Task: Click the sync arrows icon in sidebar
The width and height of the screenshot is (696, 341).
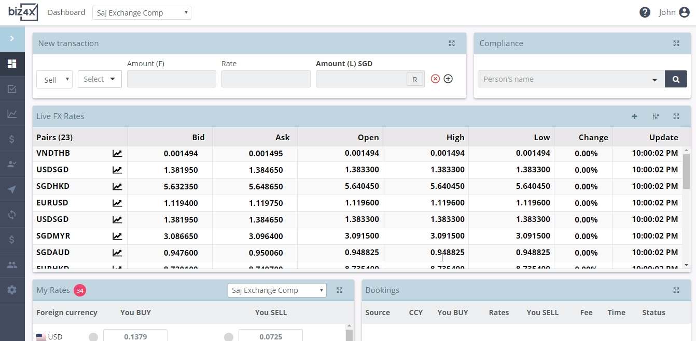Action: click(12, 215)
